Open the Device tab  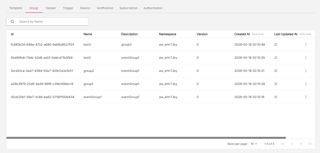[85, 8]
